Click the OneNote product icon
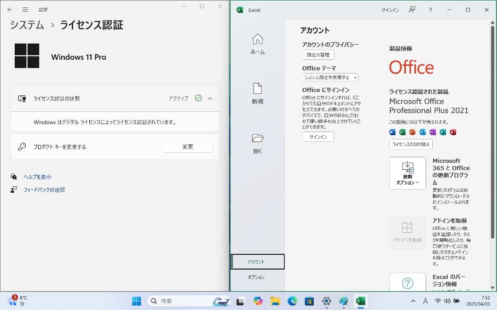Viewport: 497px width, 310px height. 433,132
